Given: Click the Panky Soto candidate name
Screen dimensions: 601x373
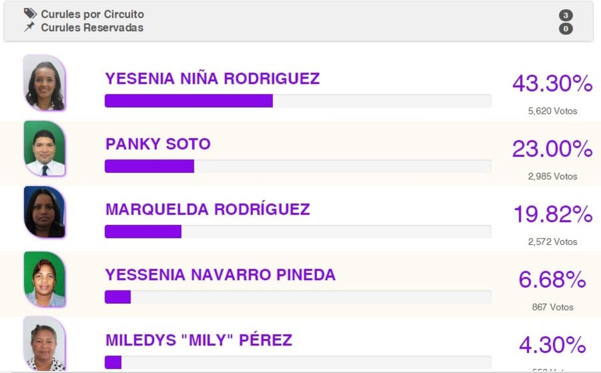Looking at the screenshot, I should tap(158, 144).
